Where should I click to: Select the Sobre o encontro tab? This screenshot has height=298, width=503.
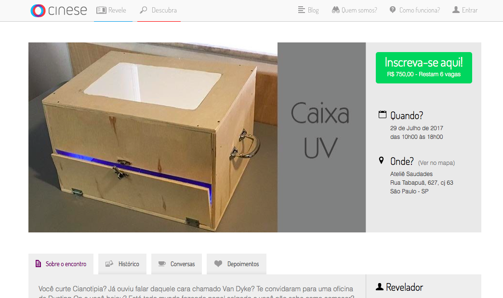click(x=61, y=264)
